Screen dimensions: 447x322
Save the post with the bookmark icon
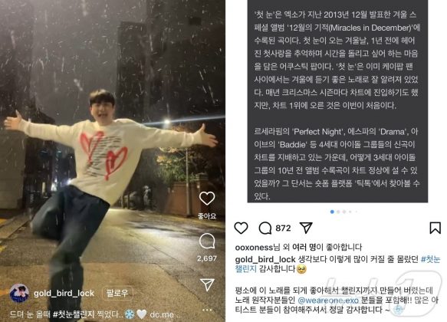point(435,228)
